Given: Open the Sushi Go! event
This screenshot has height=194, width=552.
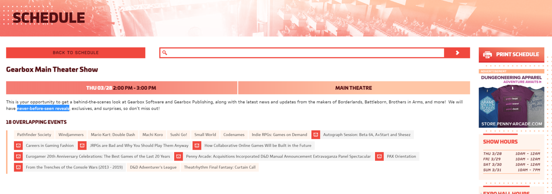Looking at the screenshot, I should coord(178,135).
